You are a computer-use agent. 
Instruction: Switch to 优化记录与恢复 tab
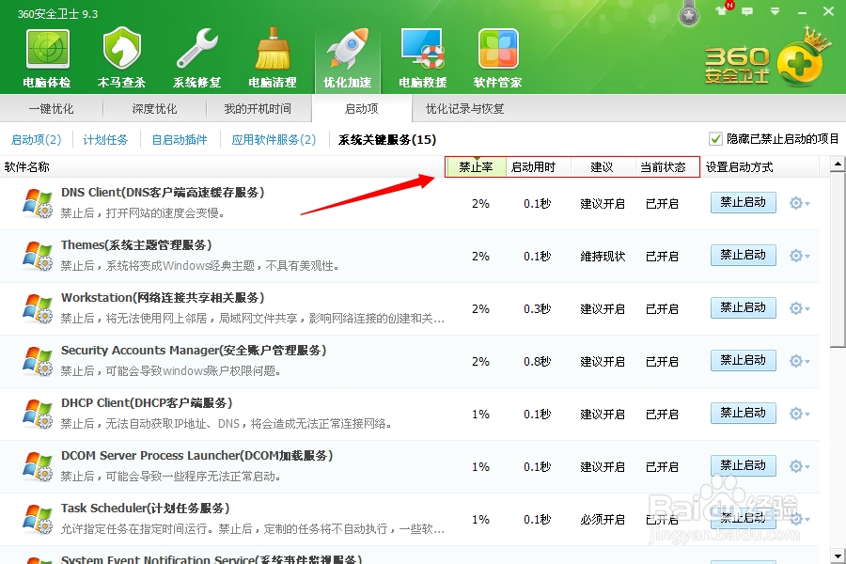tap(464, 109)
